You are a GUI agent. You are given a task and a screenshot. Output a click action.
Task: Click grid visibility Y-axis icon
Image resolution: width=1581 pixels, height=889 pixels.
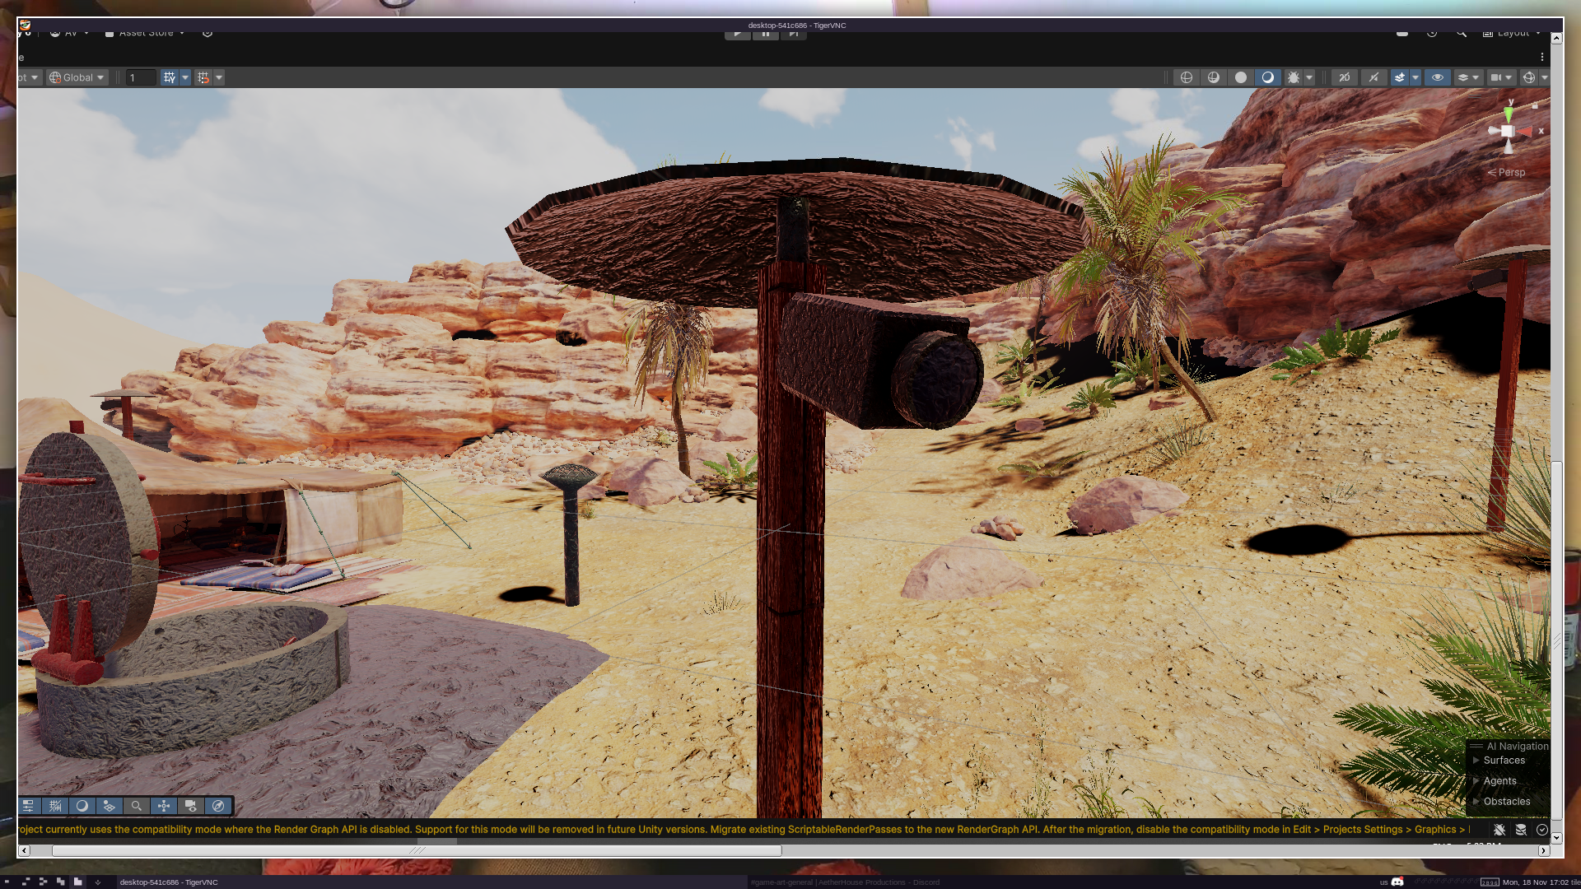tap(169, 77)
